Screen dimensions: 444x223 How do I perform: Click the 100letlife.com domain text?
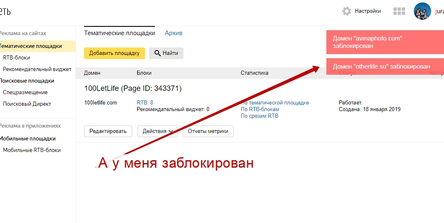point(101,103)
